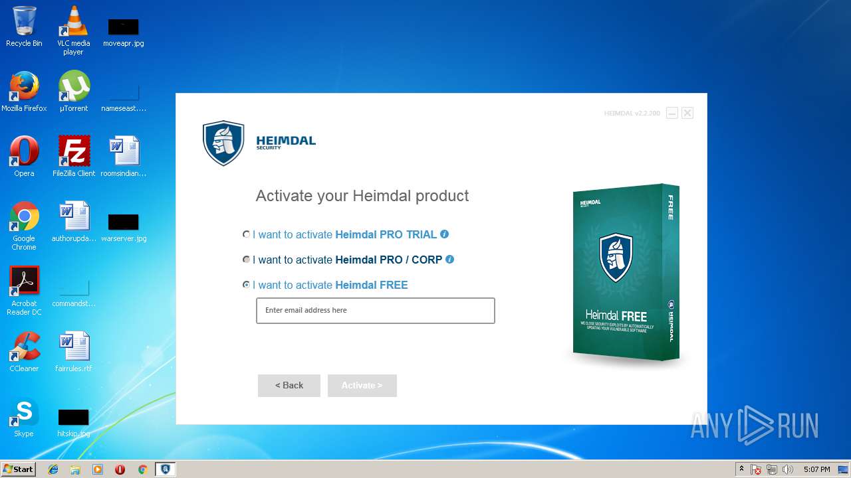Select the µTorrent desktop shortcut

(x=73, y=92)
